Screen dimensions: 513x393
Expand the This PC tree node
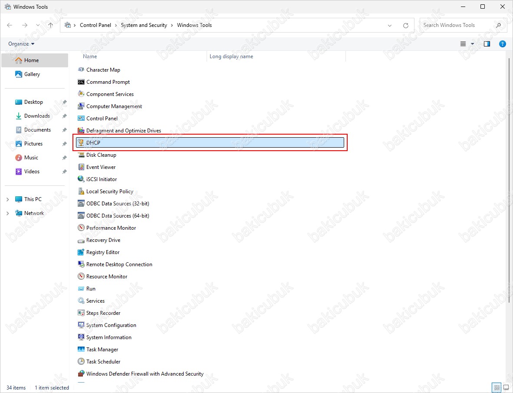coord(7,199)
